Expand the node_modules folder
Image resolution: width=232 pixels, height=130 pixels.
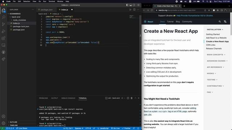click(x=11, y=20)
